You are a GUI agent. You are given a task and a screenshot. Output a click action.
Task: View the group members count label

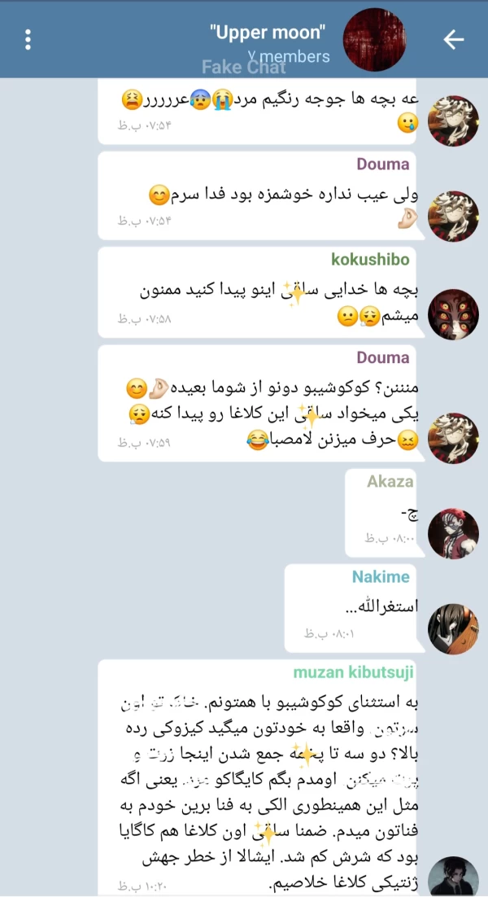[x=290, y=56]
